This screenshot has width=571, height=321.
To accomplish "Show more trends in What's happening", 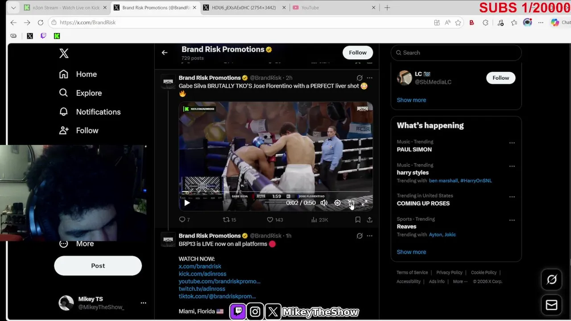I will pyautogui.click(x=411, y=252).
